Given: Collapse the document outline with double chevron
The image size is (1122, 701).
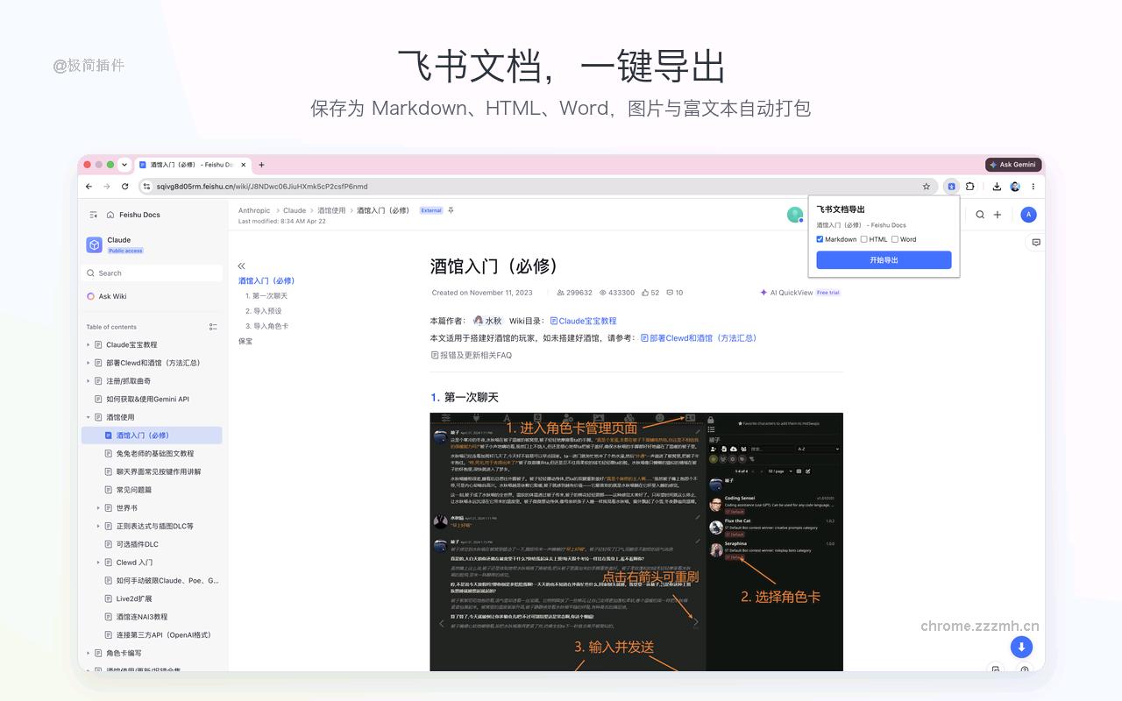Looking at the screenshot, I should pos(242,266).
